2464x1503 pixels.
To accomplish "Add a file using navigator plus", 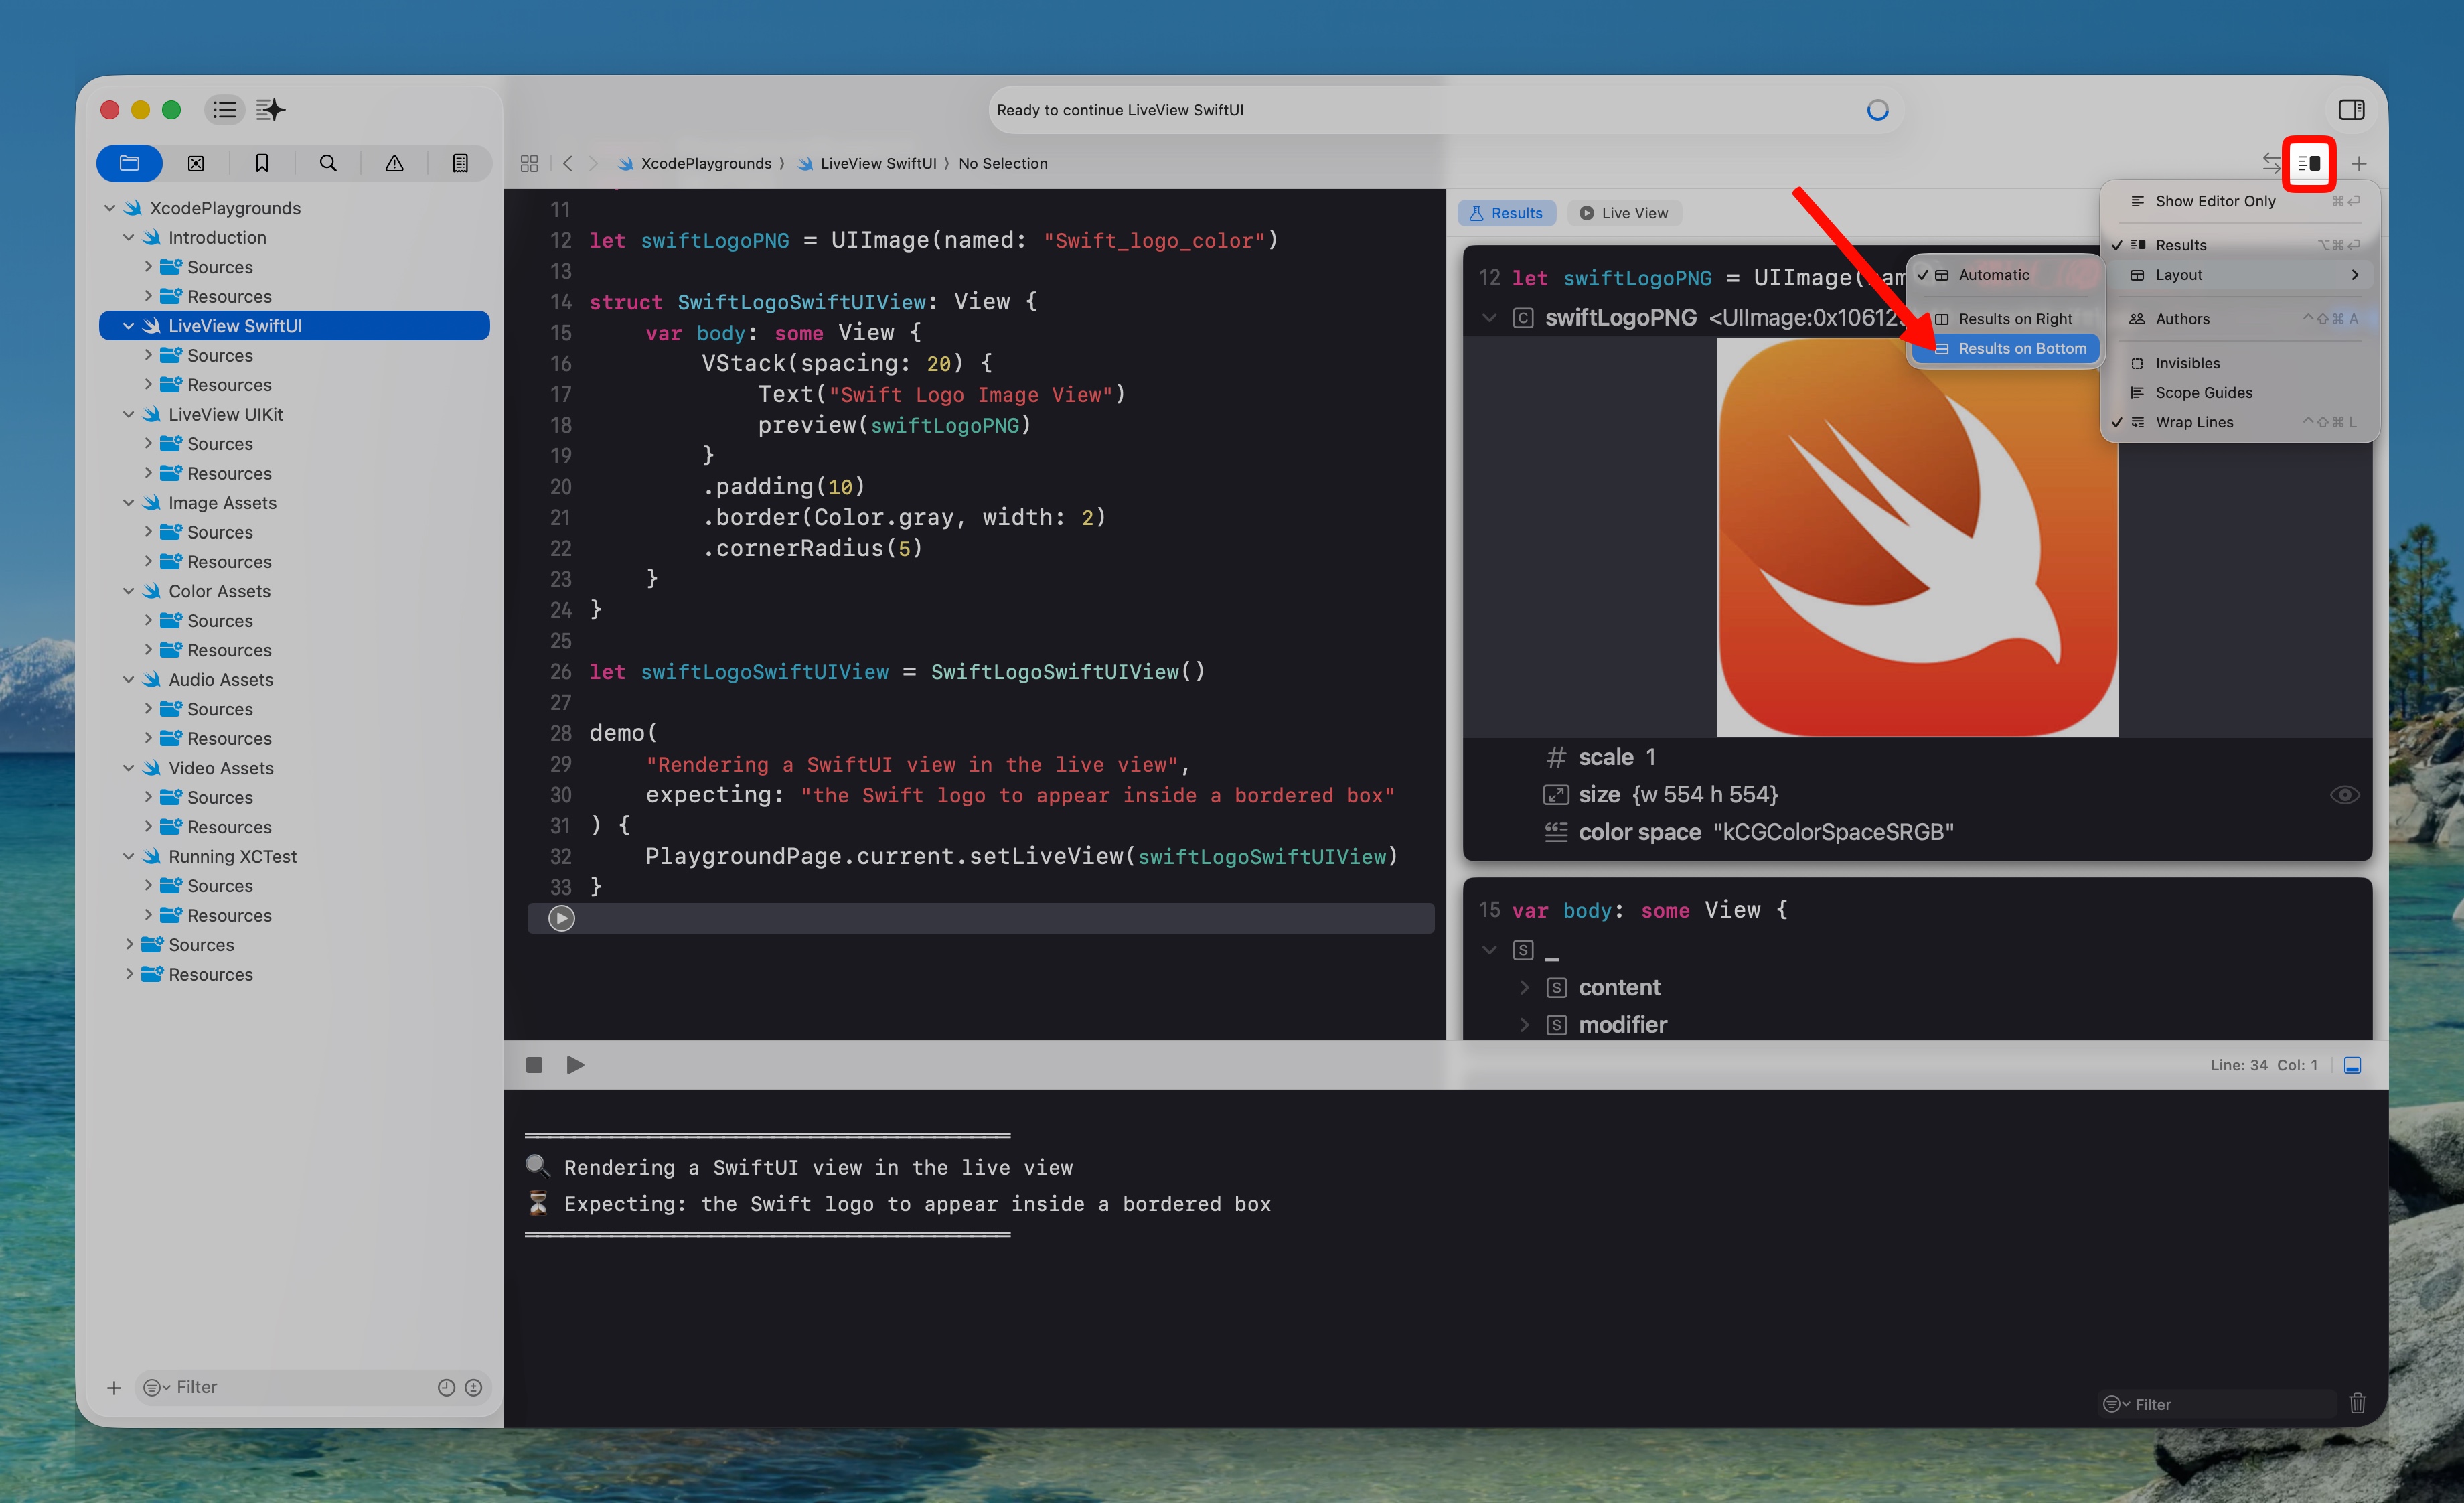I will [114, 1387].
